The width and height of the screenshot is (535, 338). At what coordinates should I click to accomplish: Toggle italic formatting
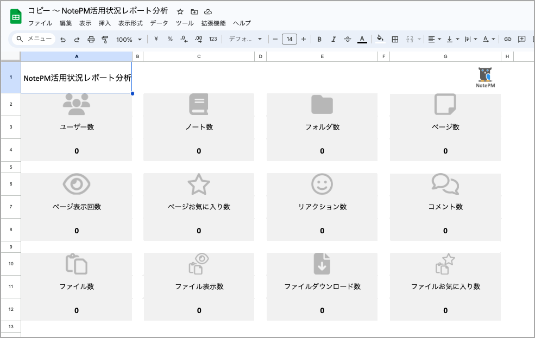[333, 39]
